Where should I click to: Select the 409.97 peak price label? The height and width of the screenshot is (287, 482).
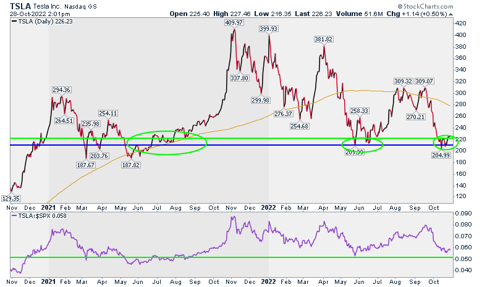(x=234, y=22)
